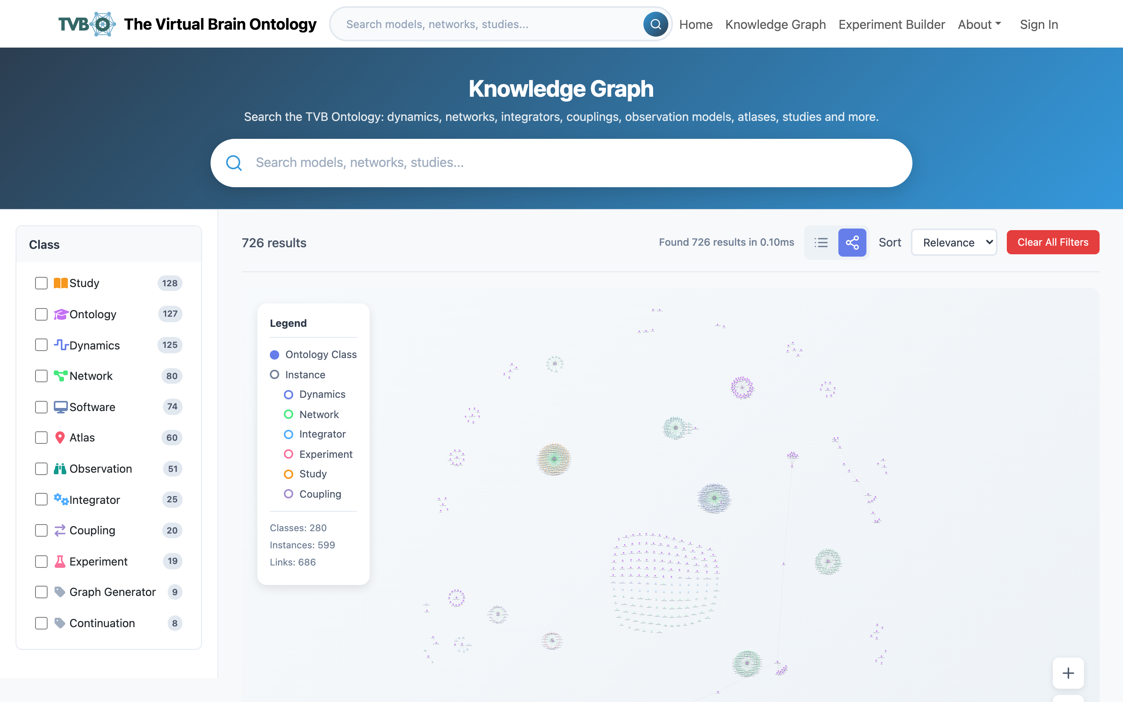
Task: Zoom in with the plus button
Action: [1068, 673]
